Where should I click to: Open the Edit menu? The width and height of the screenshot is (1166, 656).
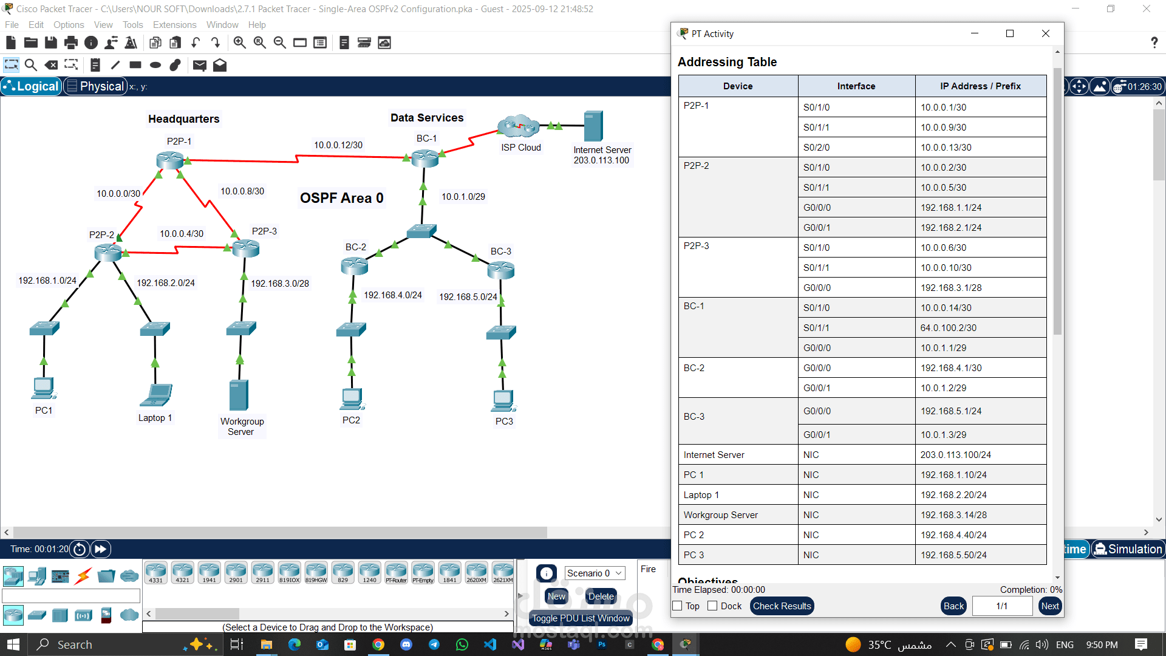coord(36,25)
